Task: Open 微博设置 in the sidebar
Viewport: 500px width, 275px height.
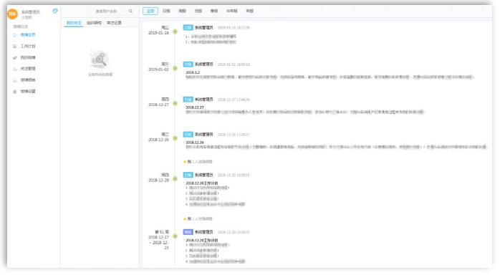Action: [28, 92]
